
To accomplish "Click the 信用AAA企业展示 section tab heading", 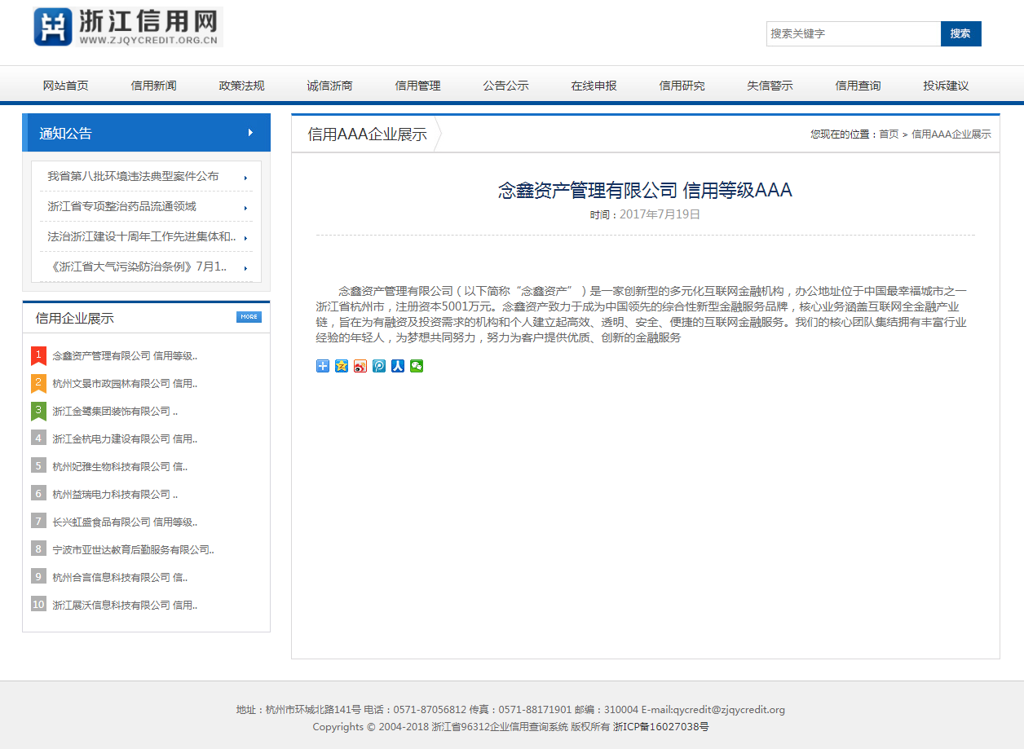I will (368, 134).
